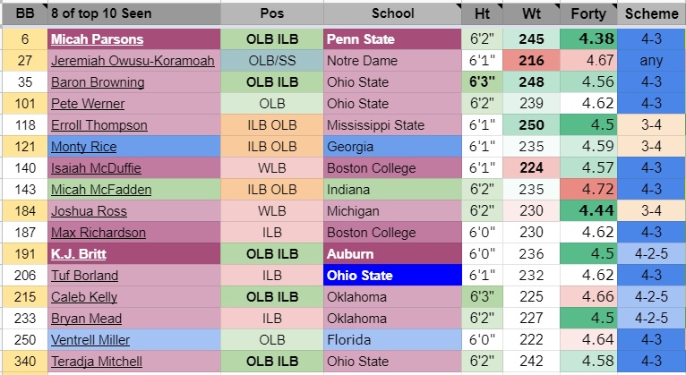Select the green 4.38 forty time cell
The image size is (686, 375).
coord(588,39)
